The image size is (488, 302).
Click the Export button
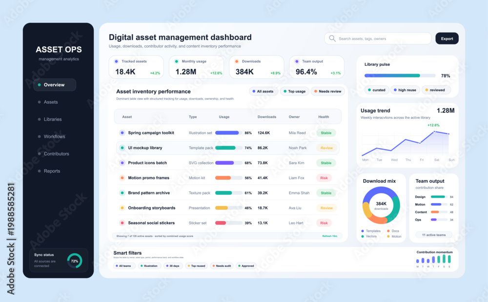click(x=447, y=38)
